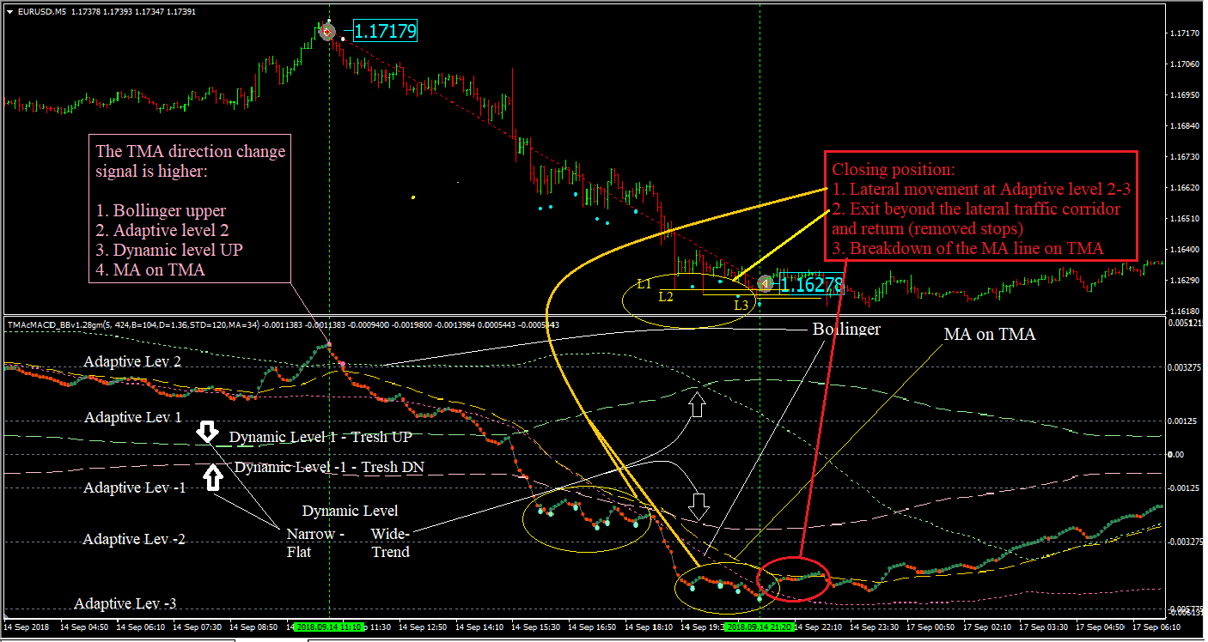1208x642 pixels.
Task: Select the close marker beside 1.16278
Action: click(765, 284)
